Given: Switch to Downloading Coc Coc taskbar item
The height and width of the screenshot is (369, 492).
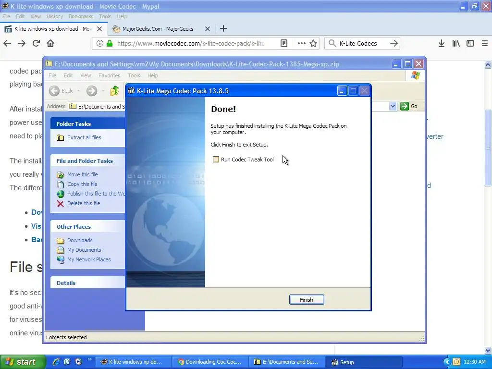Looking at the screenshot, I should [x=209, y=362].
